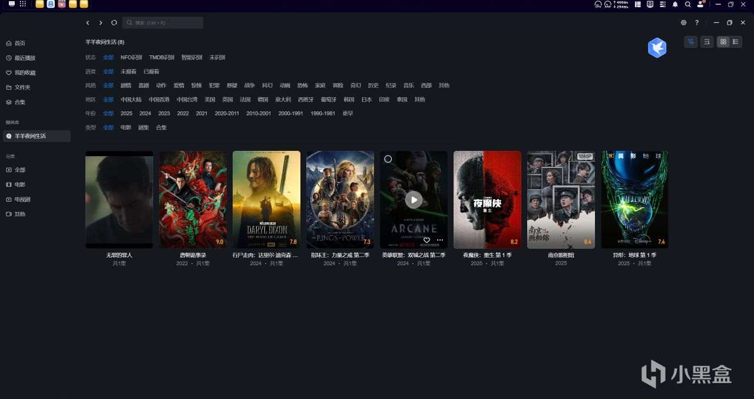Filter region by 日本
Image resolution: width=754 pixels, height=399 pixels.
click(366, 100)
